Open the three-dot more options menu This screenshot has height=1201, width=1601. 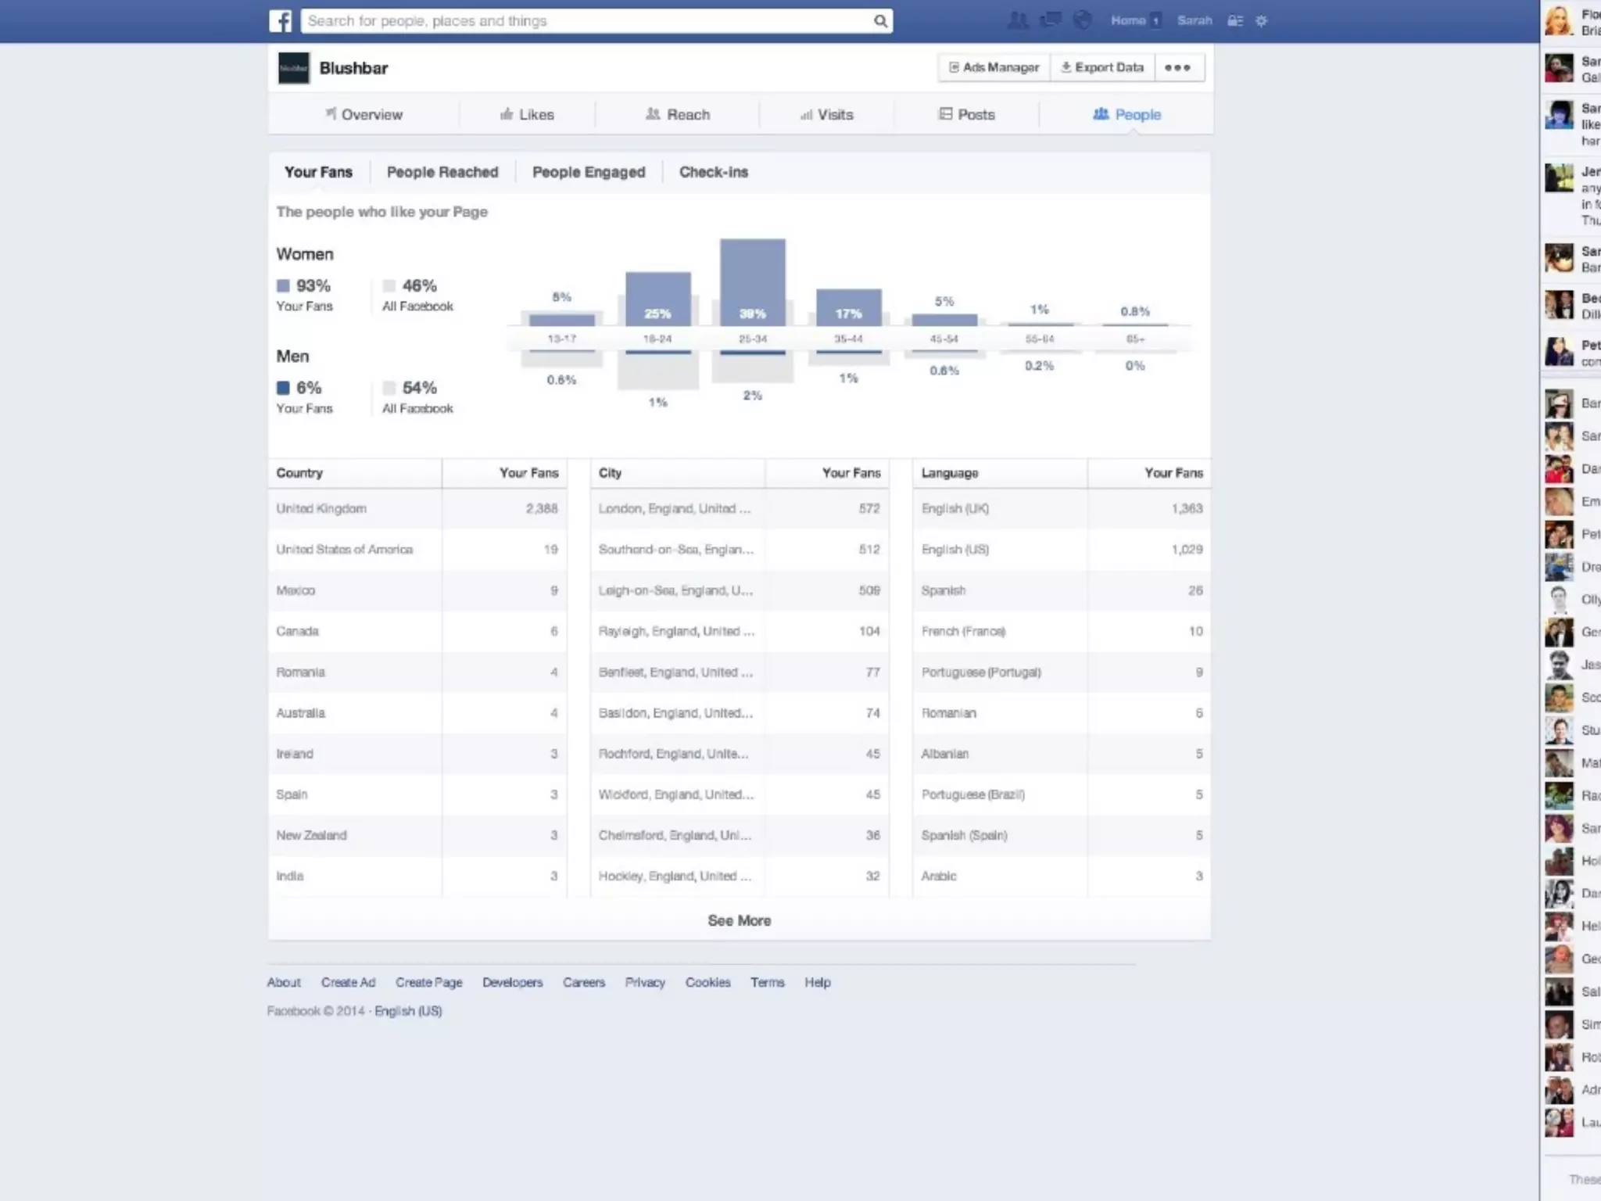click(1177, 68)
